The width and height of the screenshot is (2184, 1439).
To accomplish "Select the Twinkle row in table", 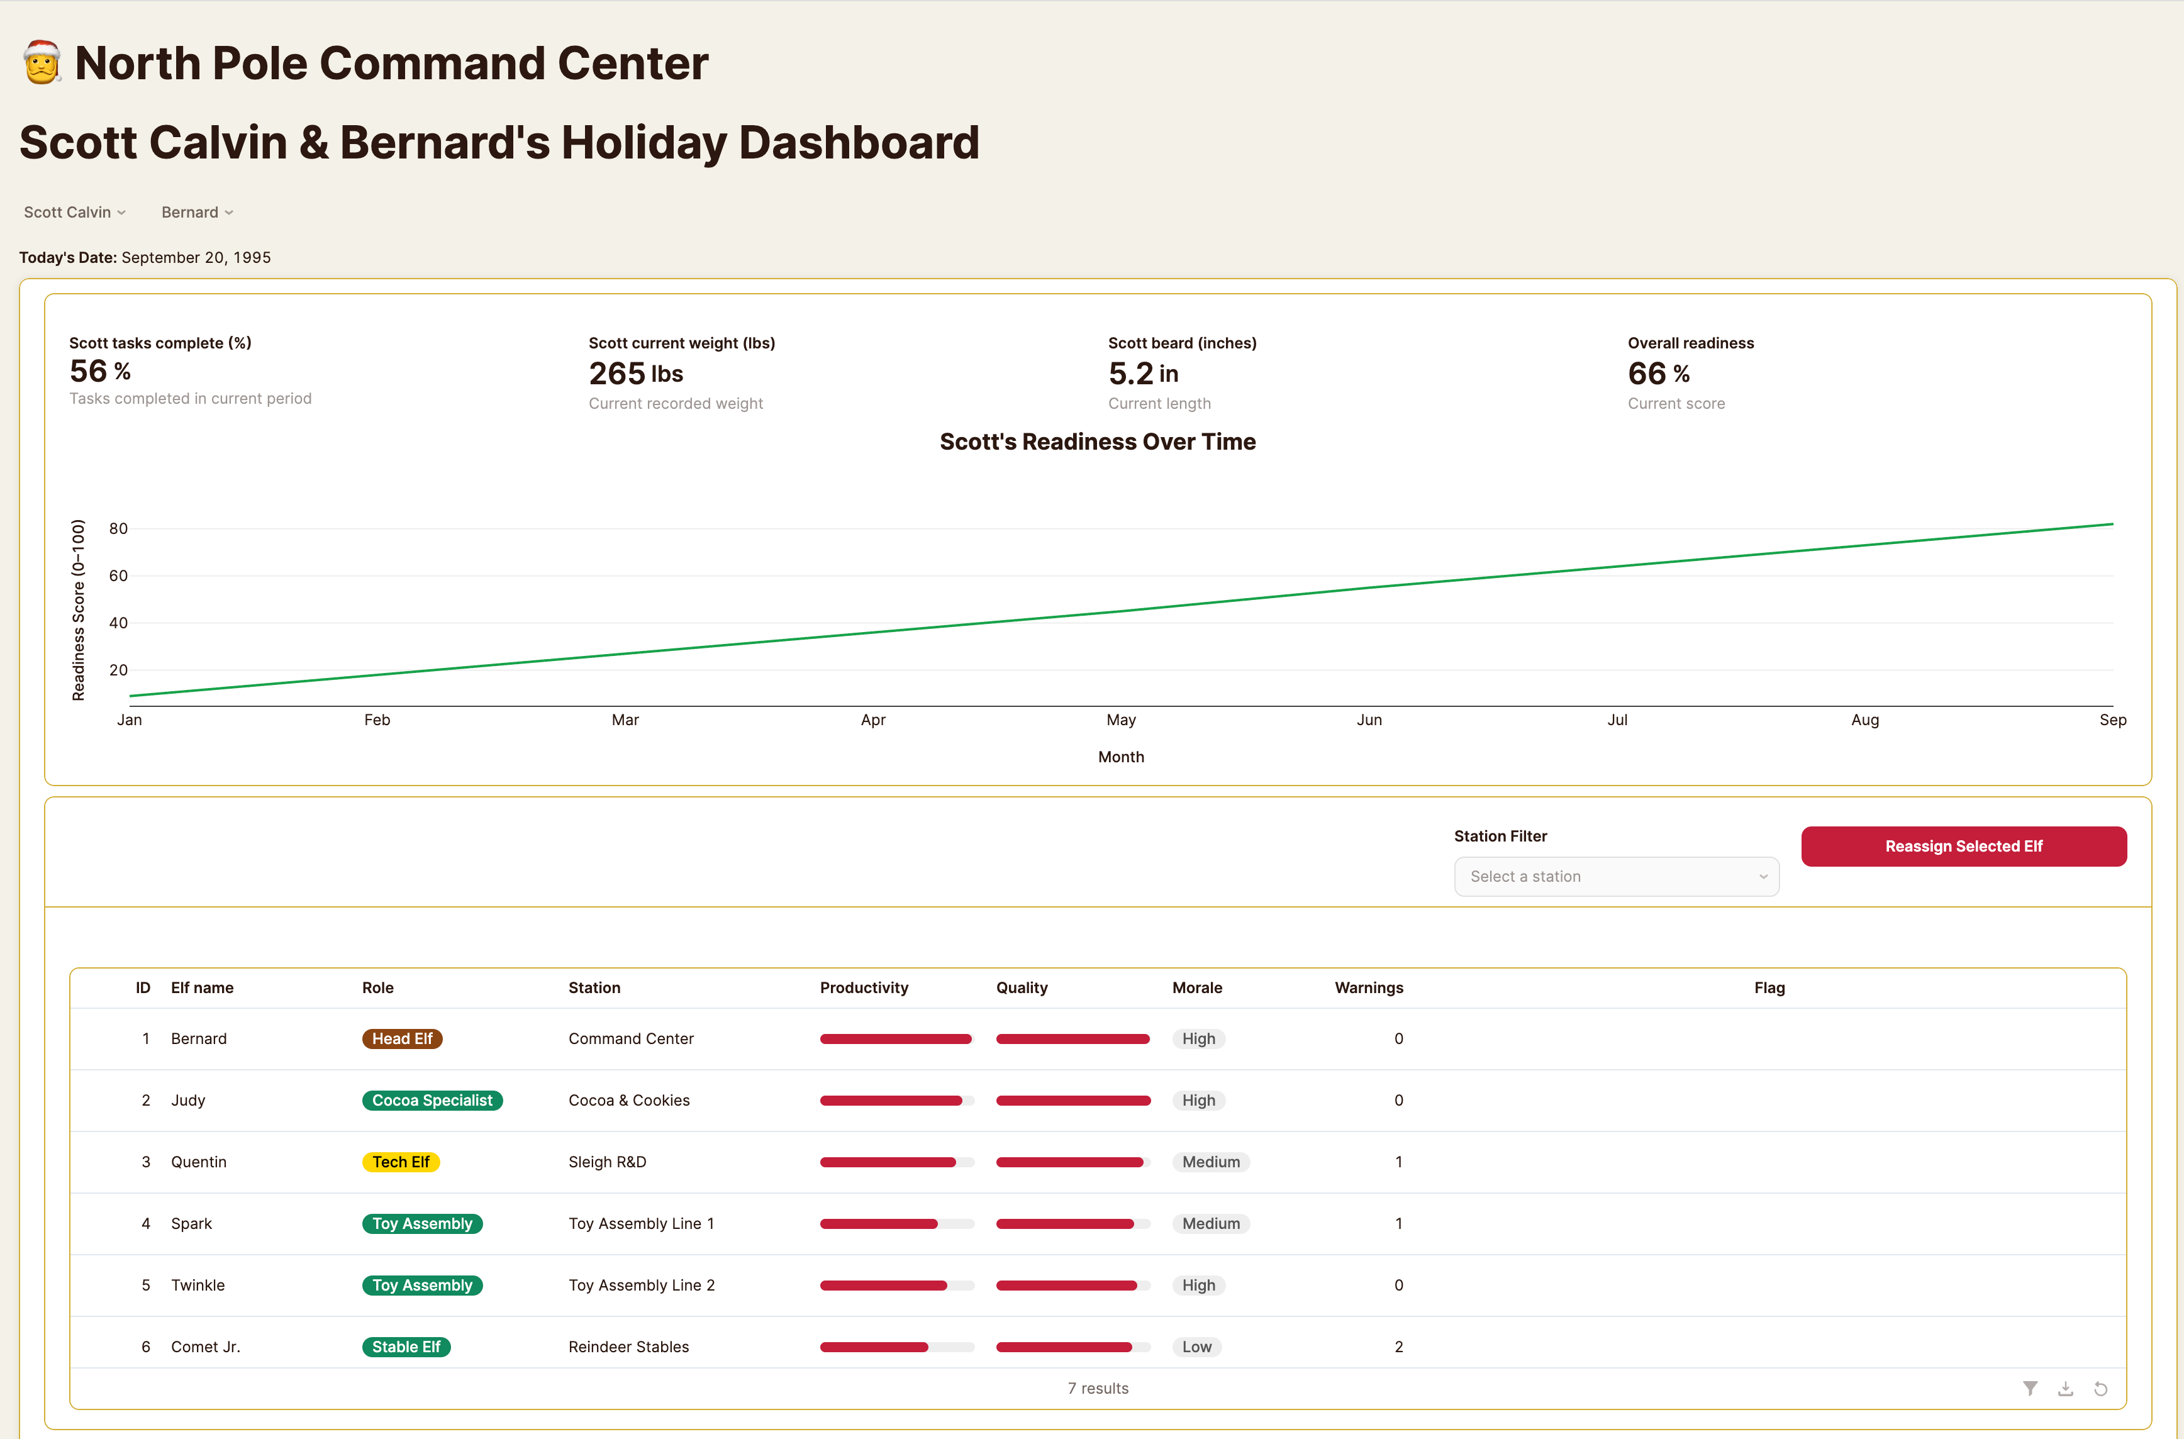I will 198,1285.
